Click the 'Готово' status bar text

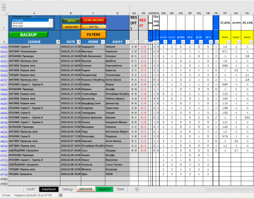6,195
